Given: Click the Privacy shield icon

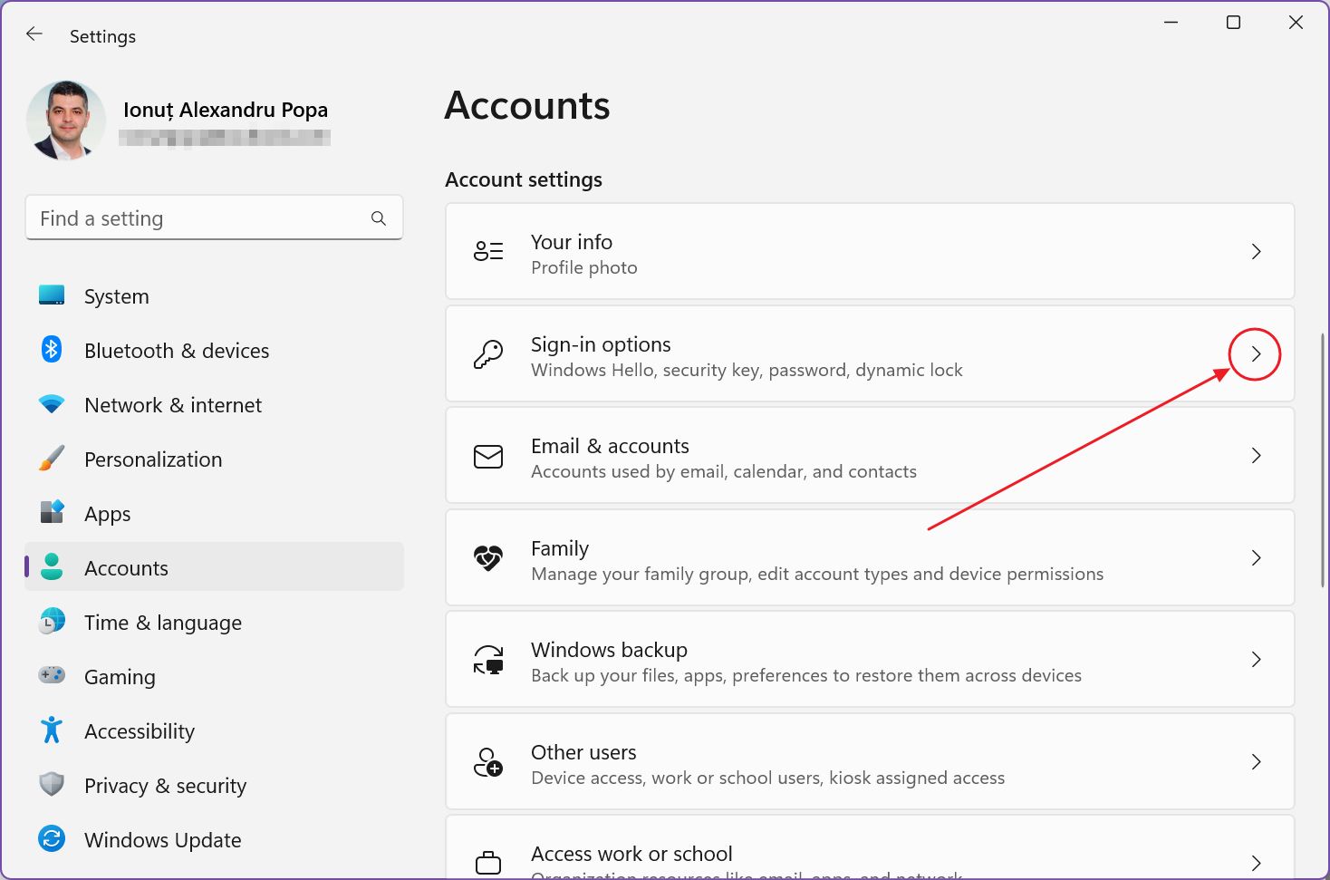Looking at the screenshot, I should click(52, 784).
